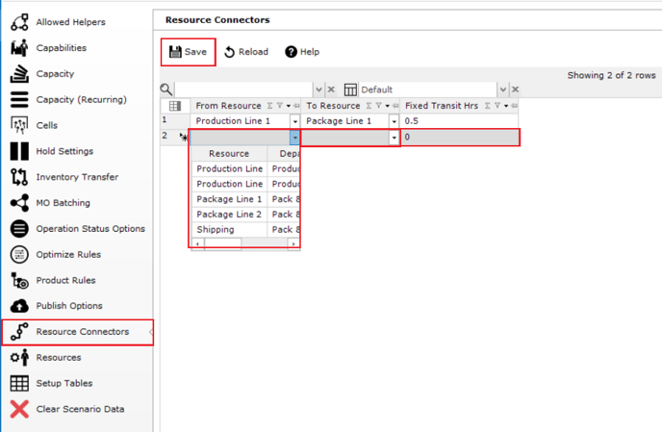Open Publish Options cloud icon
The width and height of the screenshot is (662, 432).
(x=19, y=306)
